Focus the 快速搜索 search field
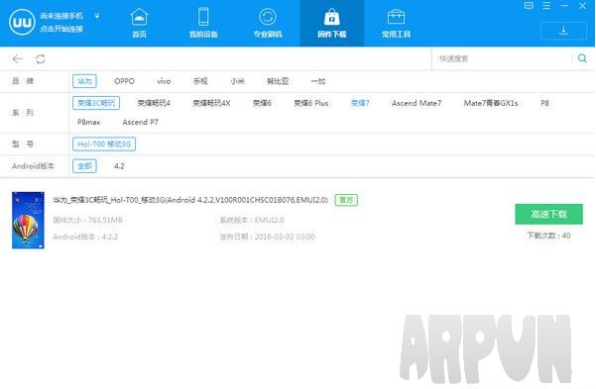596x389 pixels. click(x=502, y=58)
